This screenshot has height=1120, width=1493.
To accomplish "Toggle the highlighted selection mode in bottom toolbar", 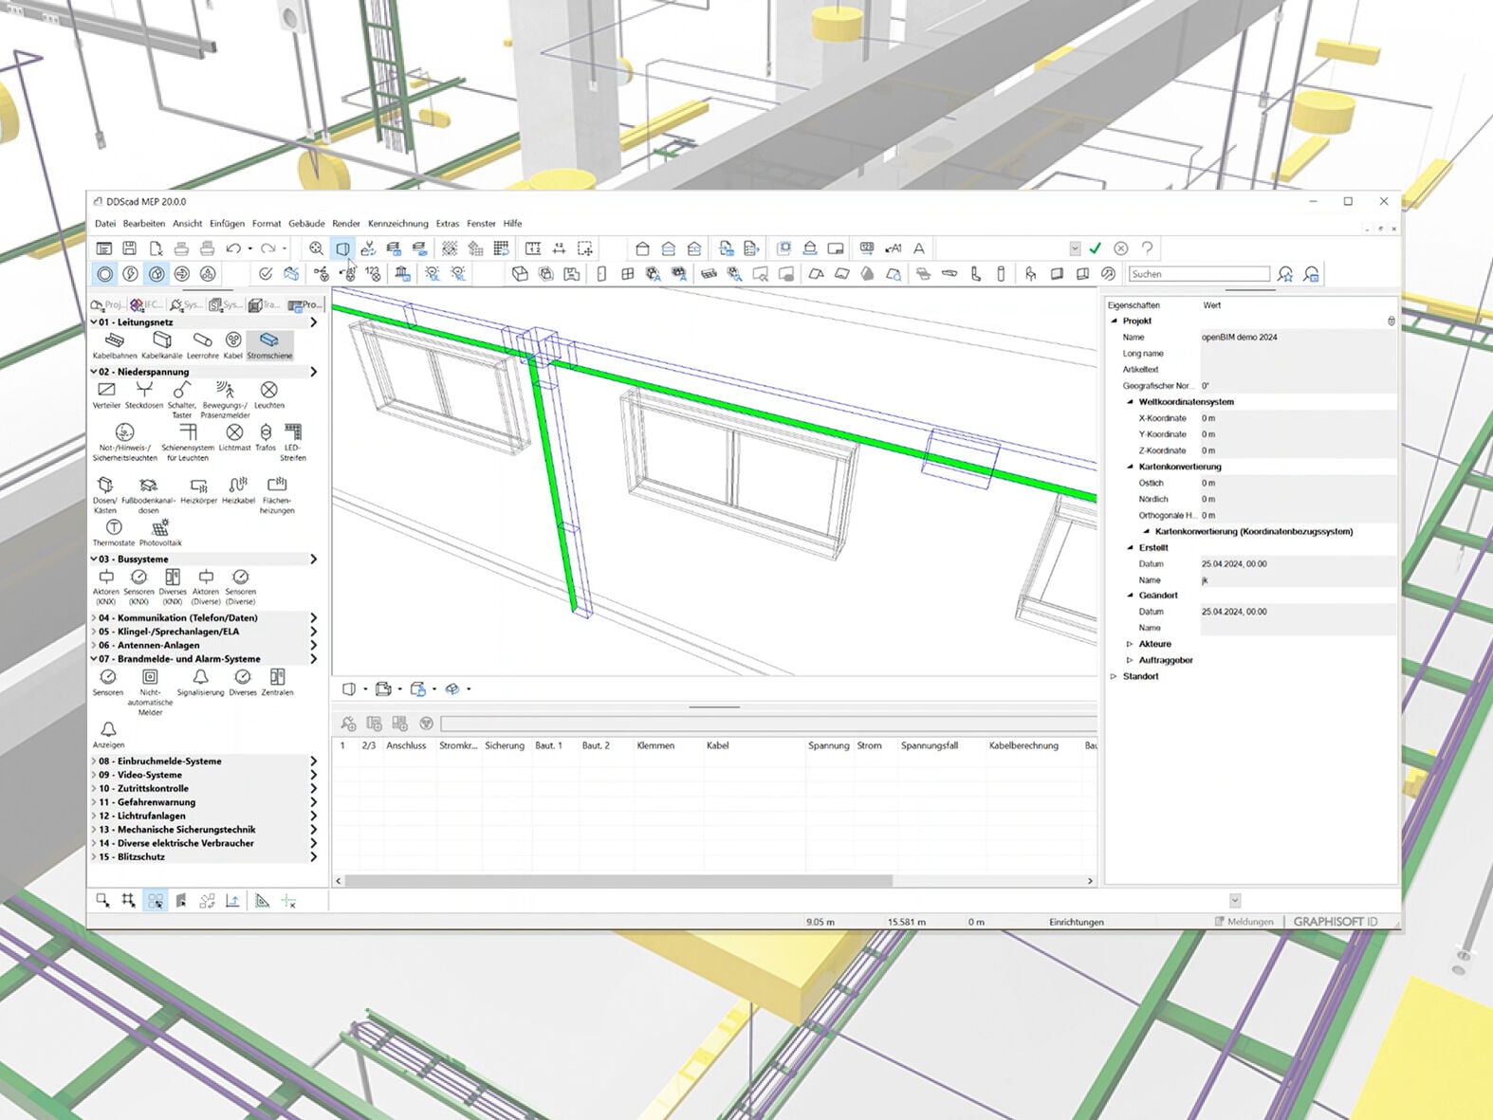I will pos(156,901).
